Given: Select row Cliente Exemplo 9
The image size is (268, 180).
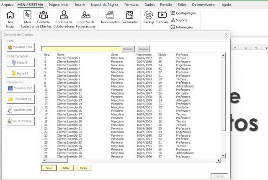Looking at the screenshot, I should pos(131,86).
